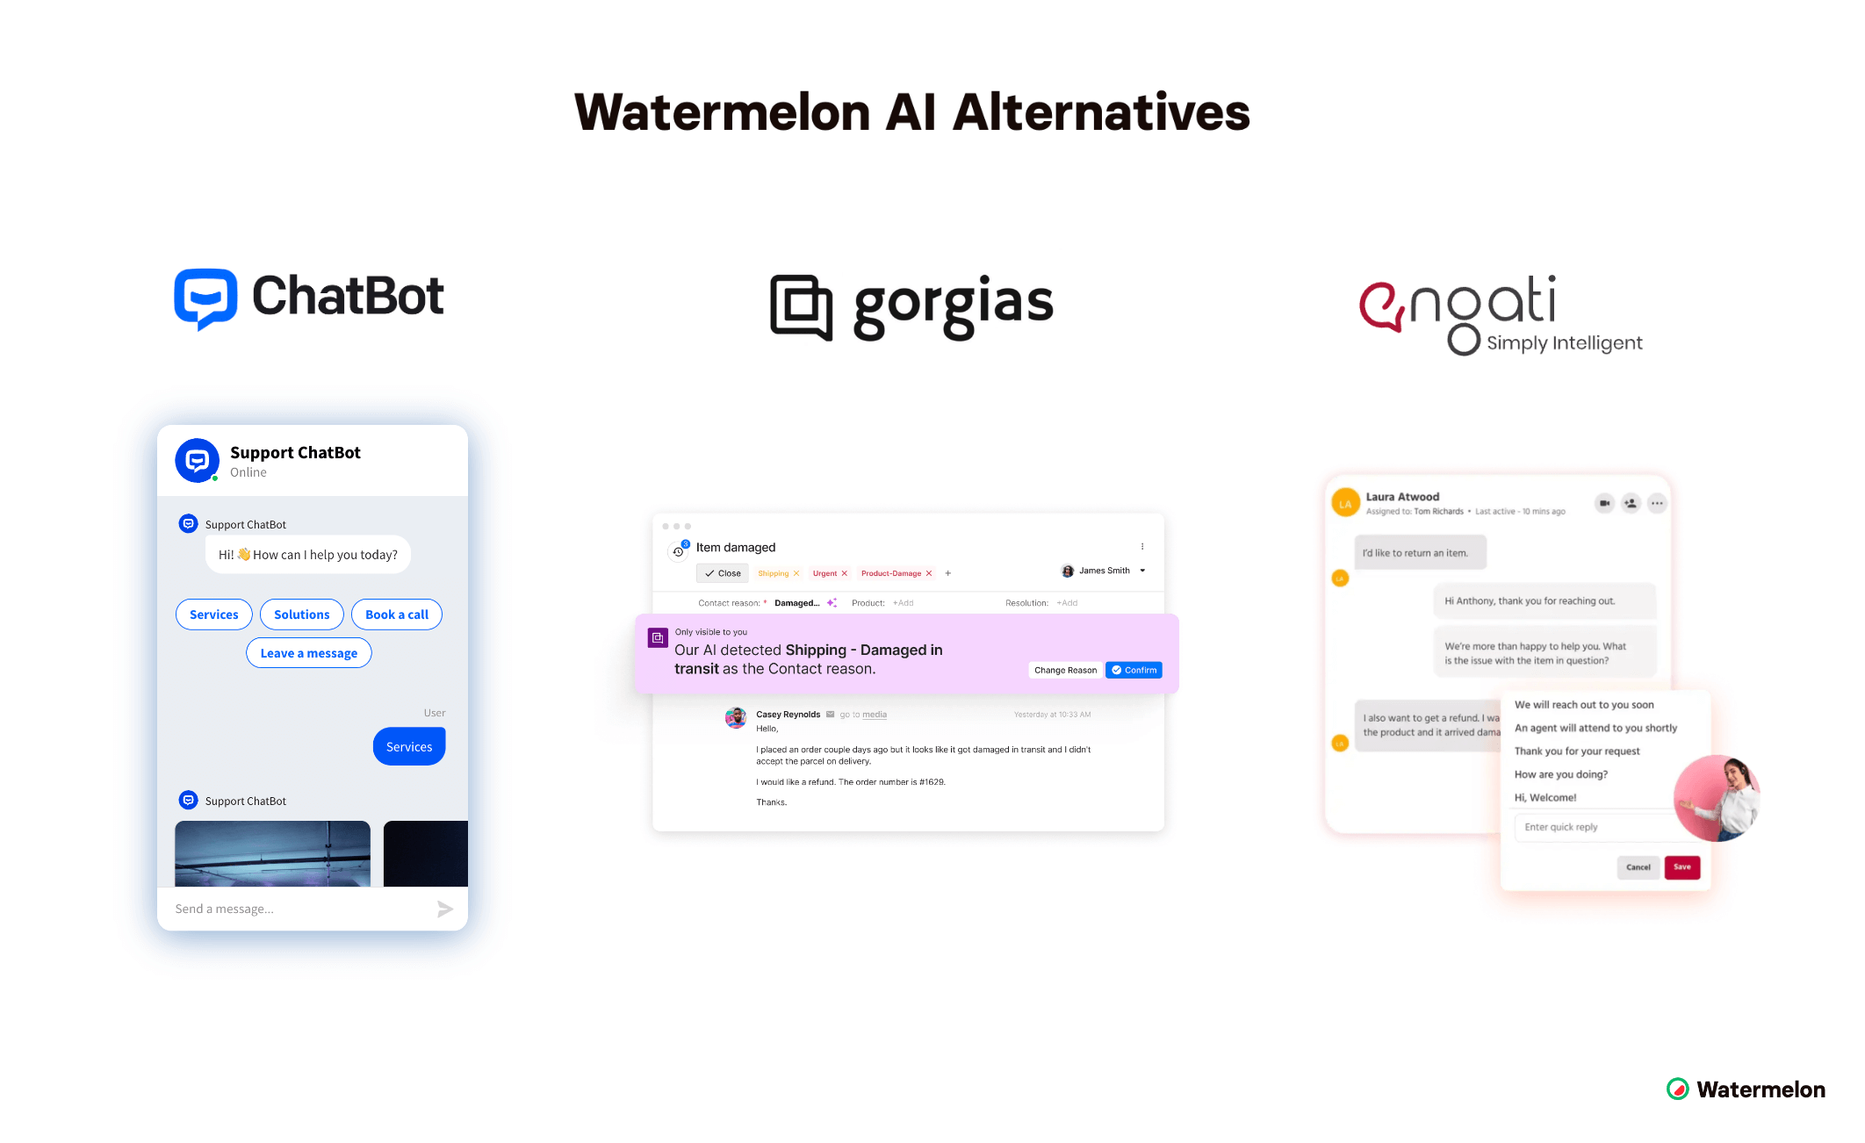Click the Services quick reply option

click(x=213, y=615)
